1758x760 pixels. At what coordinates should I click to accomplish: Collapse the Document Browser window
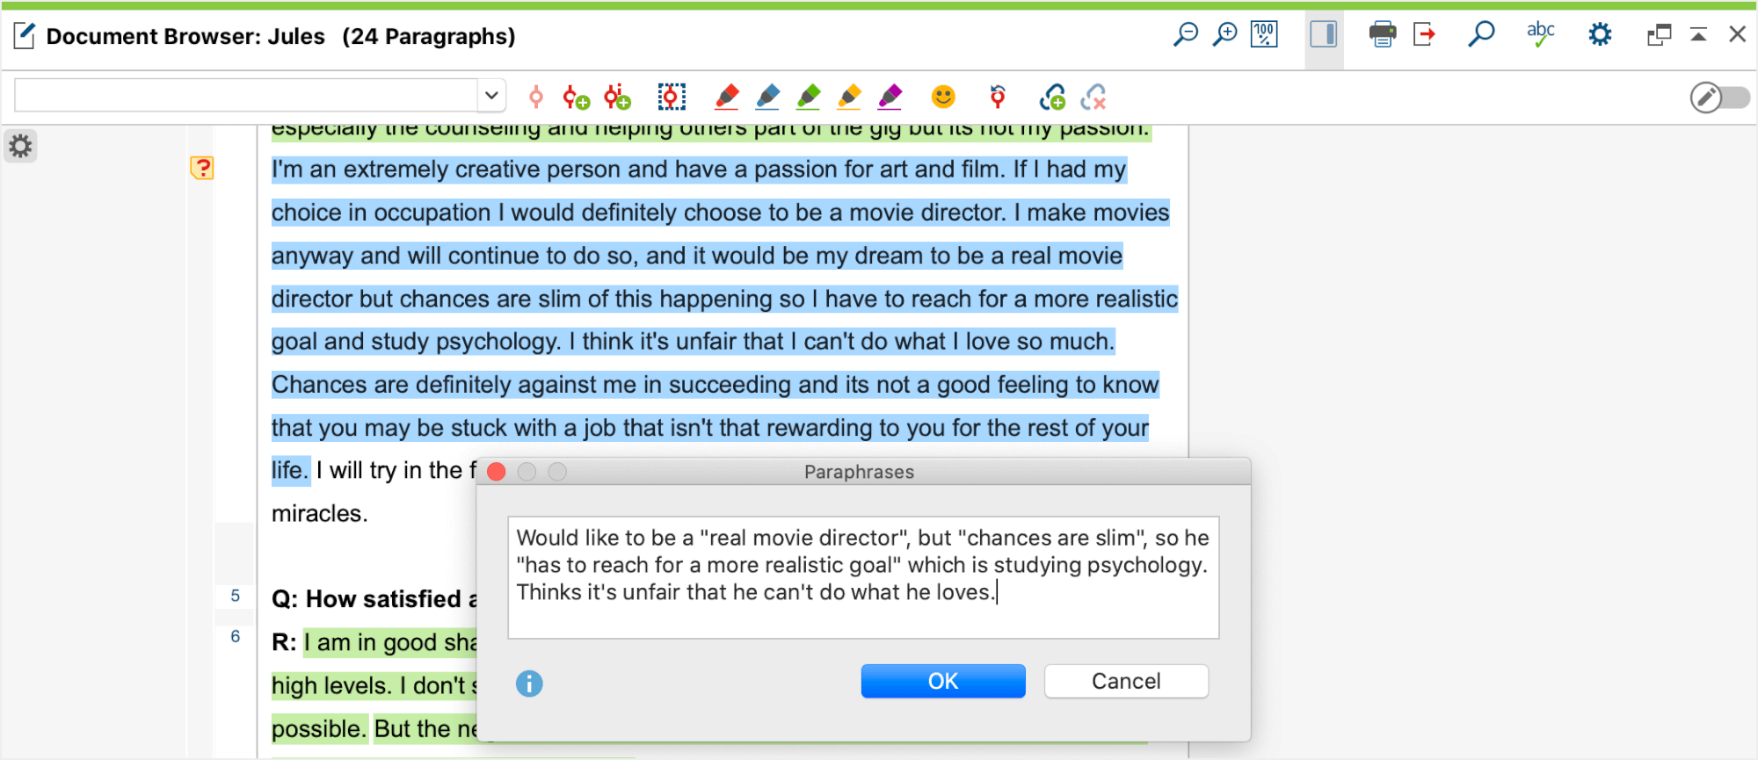click(x=1698, y=35)
